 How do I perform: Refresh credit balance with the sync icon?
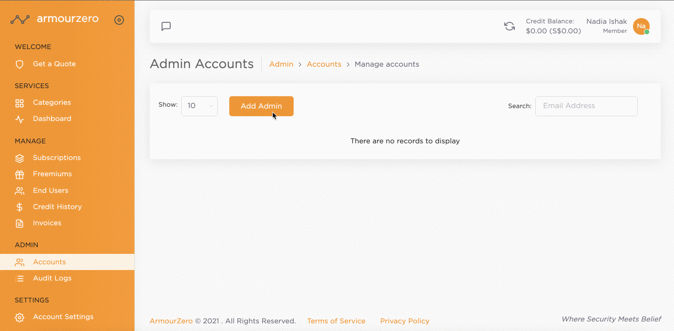pyautogui.click(x=510, y=26)
